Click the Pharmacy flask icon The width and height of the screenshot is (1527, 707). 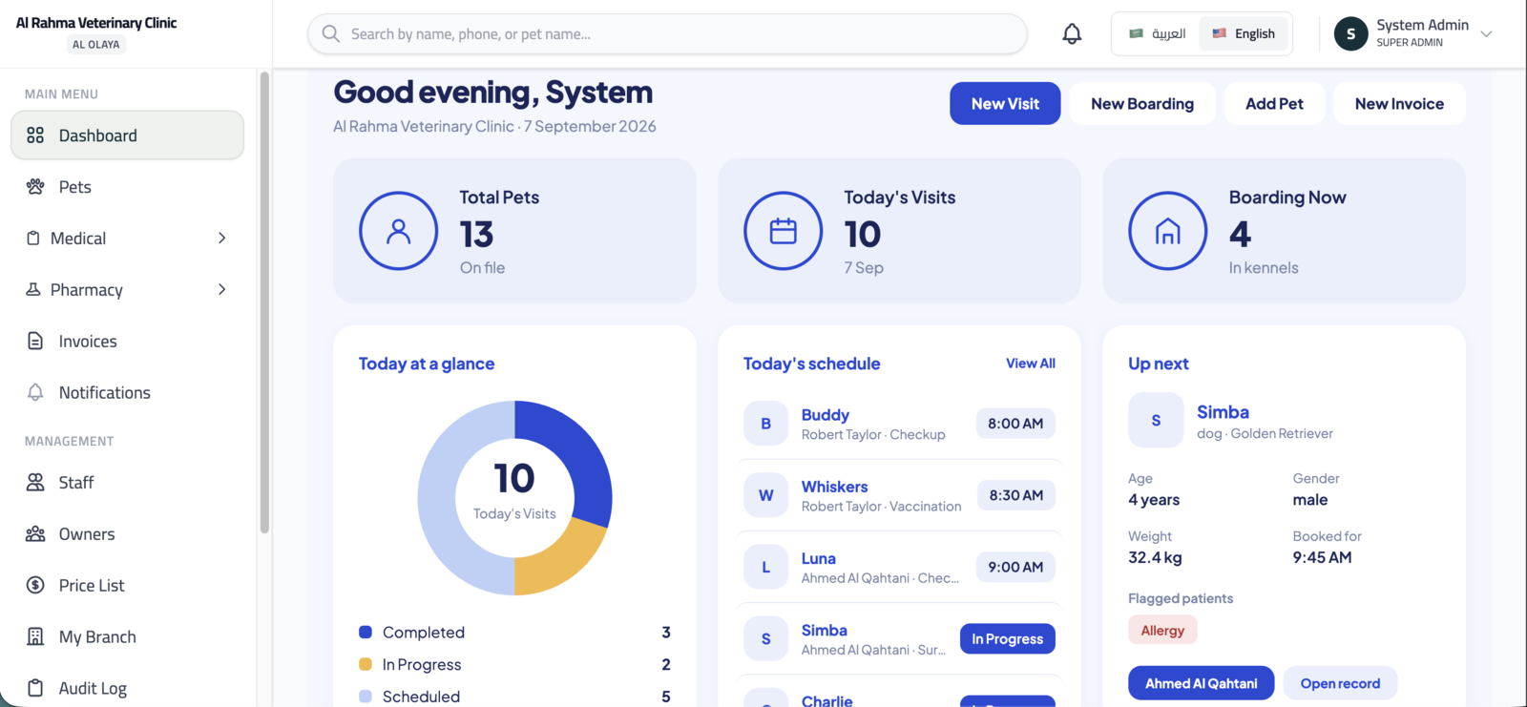(33, 290)
